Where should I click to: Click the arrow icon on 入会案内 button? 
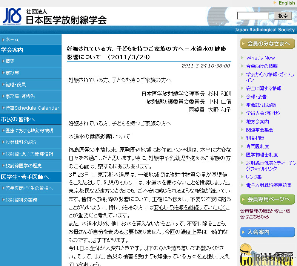pyautogui.click(x=243, y=232)
